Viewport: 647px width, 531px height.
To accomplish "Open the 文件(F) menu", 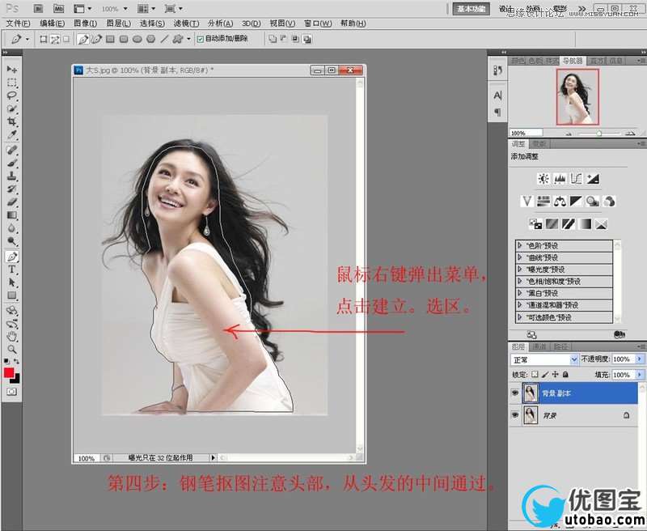I will click(18, 23).
